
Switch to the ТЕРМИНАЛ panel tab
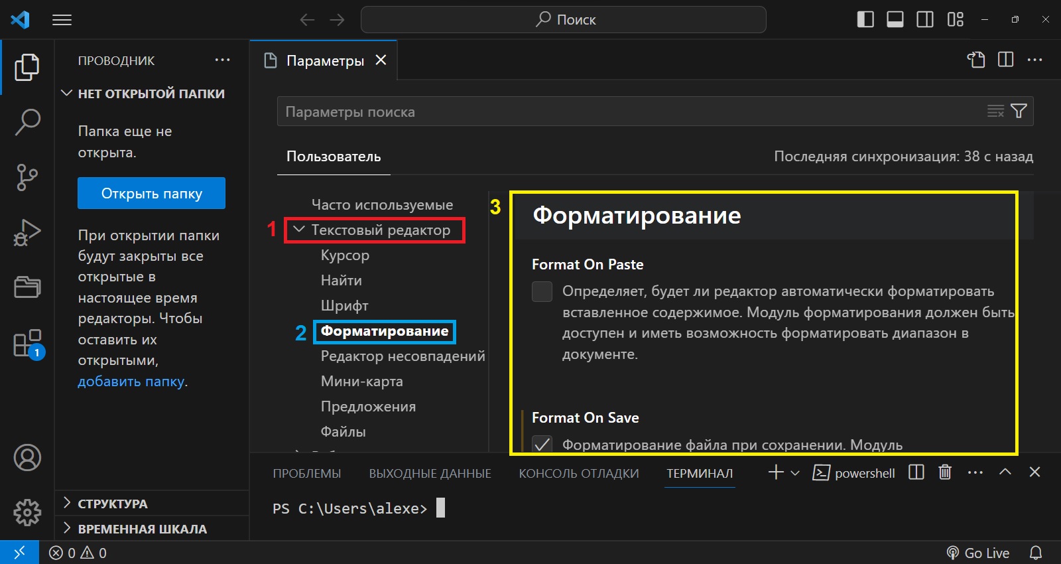pos(700,473)
